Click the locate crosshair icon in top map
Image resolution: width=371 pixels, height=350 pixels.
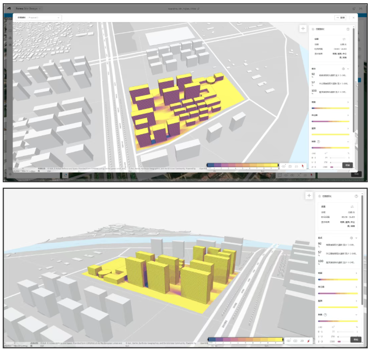pos(303,29)
